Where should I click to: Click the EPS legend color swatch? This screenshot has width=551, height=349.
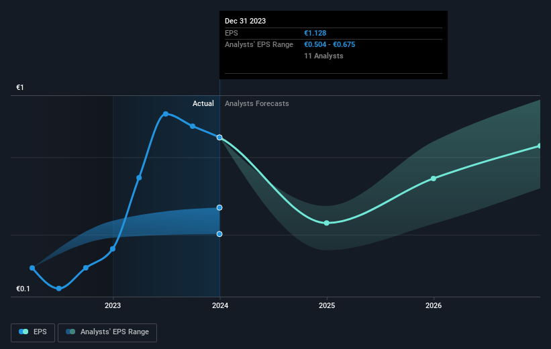click(x=23, y=332)
